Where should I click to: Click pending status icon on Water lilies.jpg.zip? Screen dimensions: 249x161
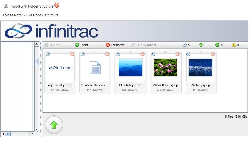tap(153, 54)
